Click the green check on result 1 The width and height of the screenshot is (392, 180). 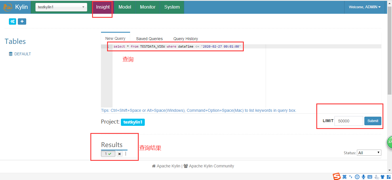click(110, 154)
